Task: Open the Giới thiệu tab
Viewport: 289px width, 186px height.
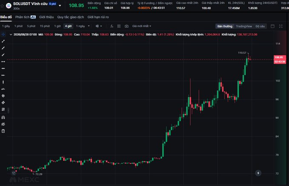Action: pyautogui.click(x=46, y=17)
